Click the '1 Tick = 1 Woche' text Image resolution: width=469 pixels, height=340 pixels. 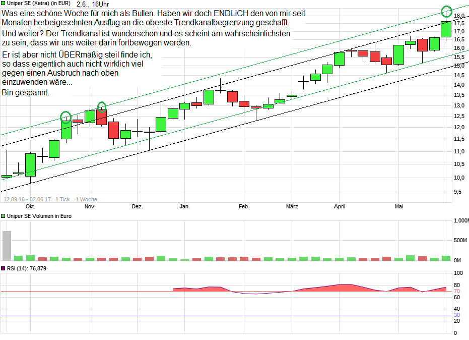click(76, 199)
